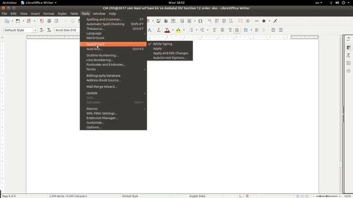Click the vertical scrollbar of the document
This screenshot has width=353, height=198.
[x=341, y=114]
